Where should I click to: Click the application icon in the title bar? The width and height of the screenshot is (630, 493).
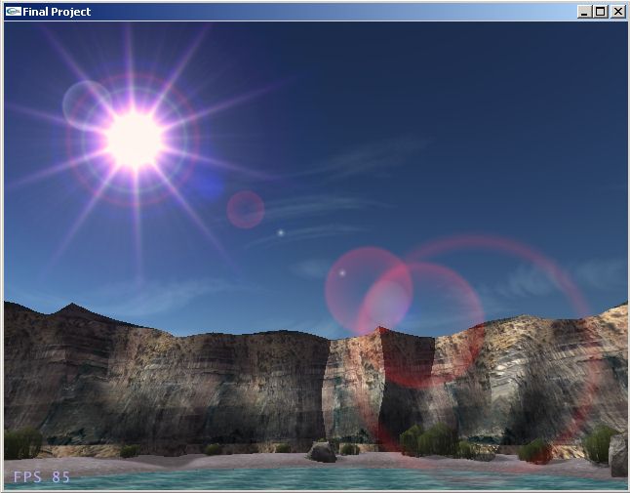coord(13,12)
